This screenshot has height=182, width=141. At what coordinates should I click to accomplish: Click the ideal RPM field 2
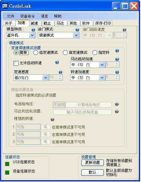pyautogui.click(x=28, y=134)
